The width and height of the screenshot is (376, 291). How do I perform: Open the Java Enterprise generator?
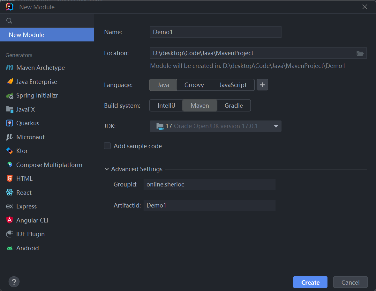click(36, 82)
